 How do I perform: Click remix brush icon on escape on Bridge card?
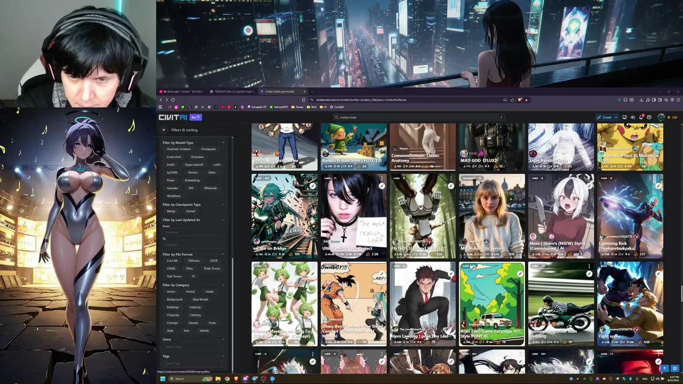pos(313,186)
